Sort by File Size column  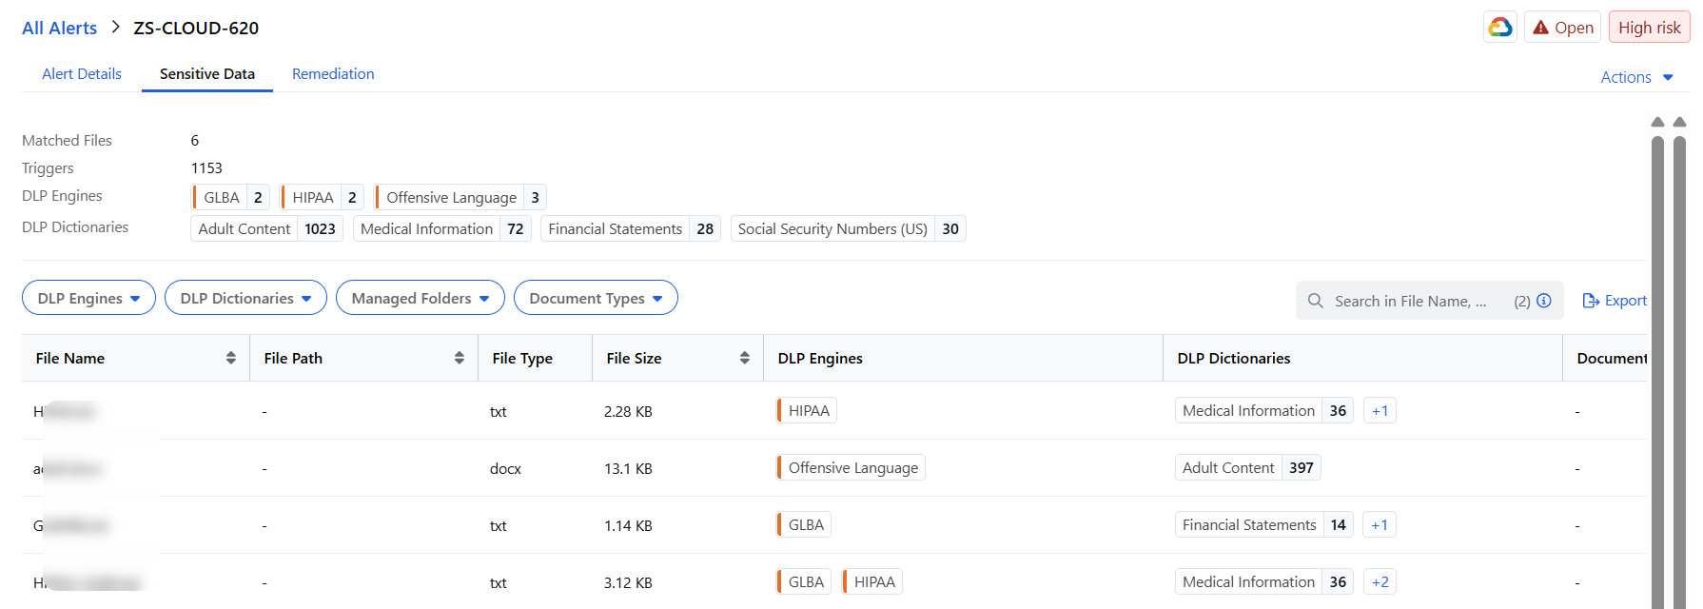(x=744, y=358)
